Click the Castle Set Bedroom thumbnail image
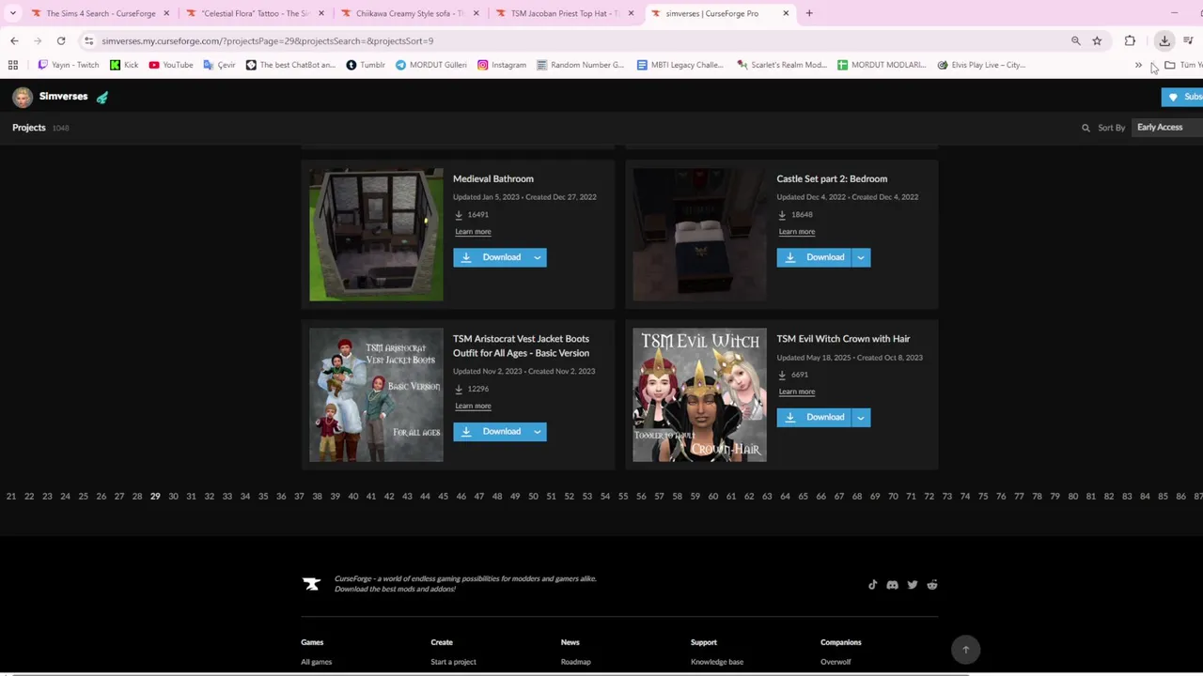 [699, 235]
